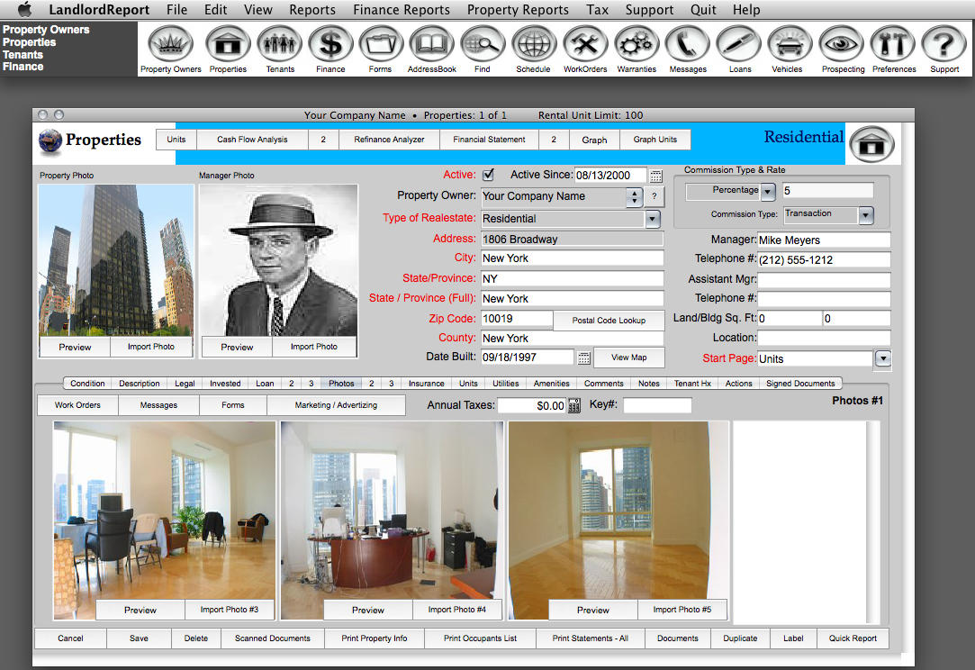Viewport: 975px width, 670px height.
Task: Open calendar picker beside Active Since
Action: click(656, 176)
